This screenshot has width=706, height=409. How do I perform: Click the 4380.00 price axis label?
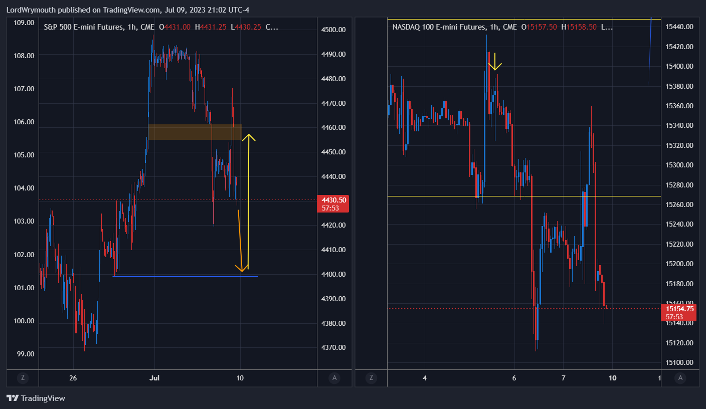pos(334,323)
